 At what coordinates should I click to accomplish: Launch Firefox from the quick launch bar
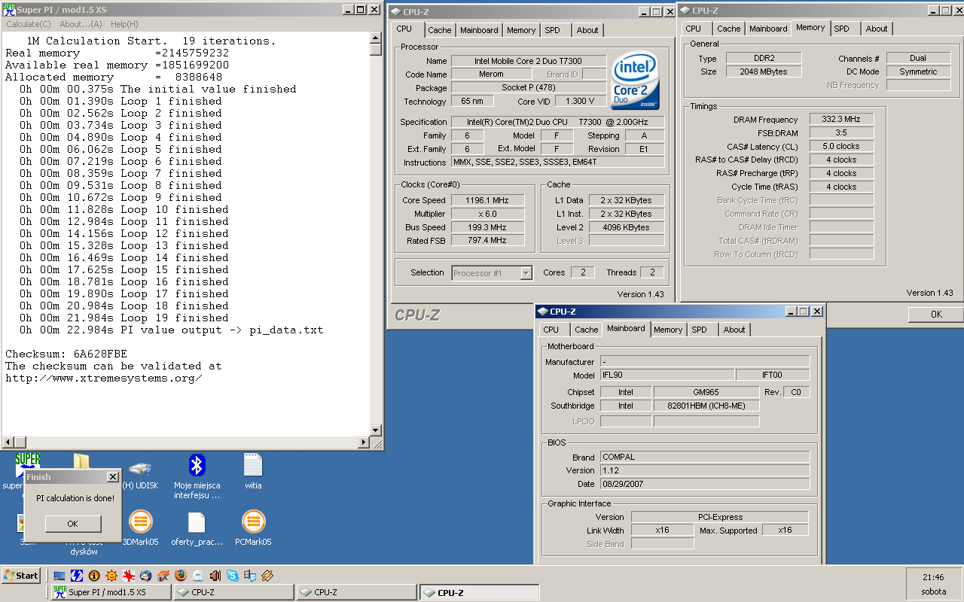tap(181, 576)
